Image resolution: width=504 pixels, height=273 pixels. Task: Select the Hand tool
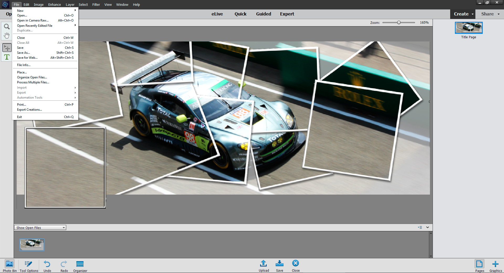tap(7, 36)
